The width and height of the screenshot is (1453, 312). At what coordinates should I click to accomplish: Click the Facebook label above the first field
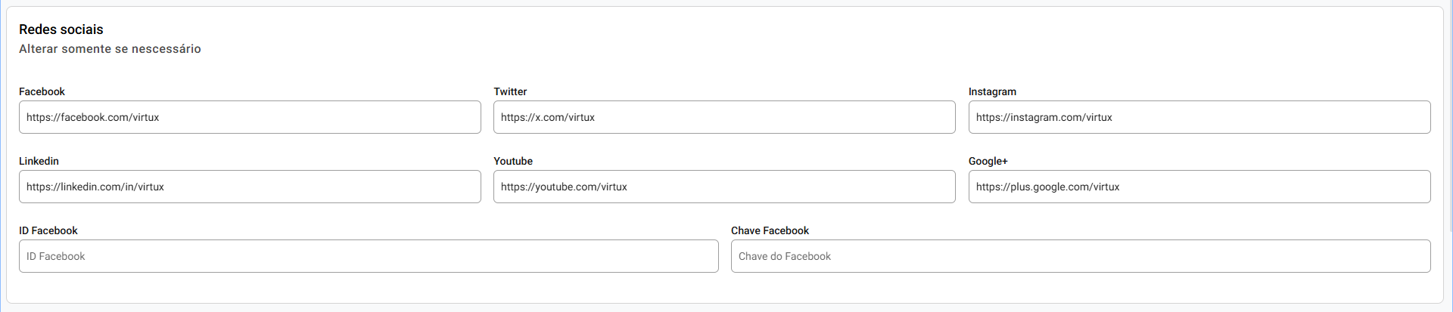42,91
